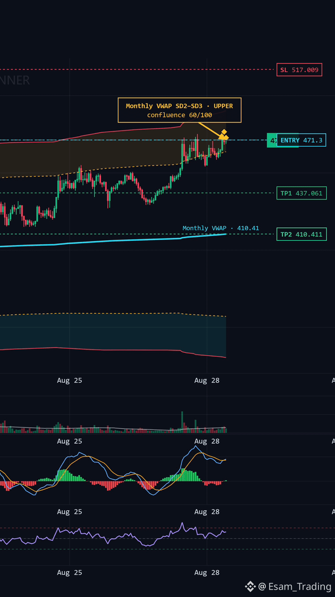This screenshot has height=597, width=335.
Task: Click Aug 28 below the MACD panel
Action: point(207,512)
